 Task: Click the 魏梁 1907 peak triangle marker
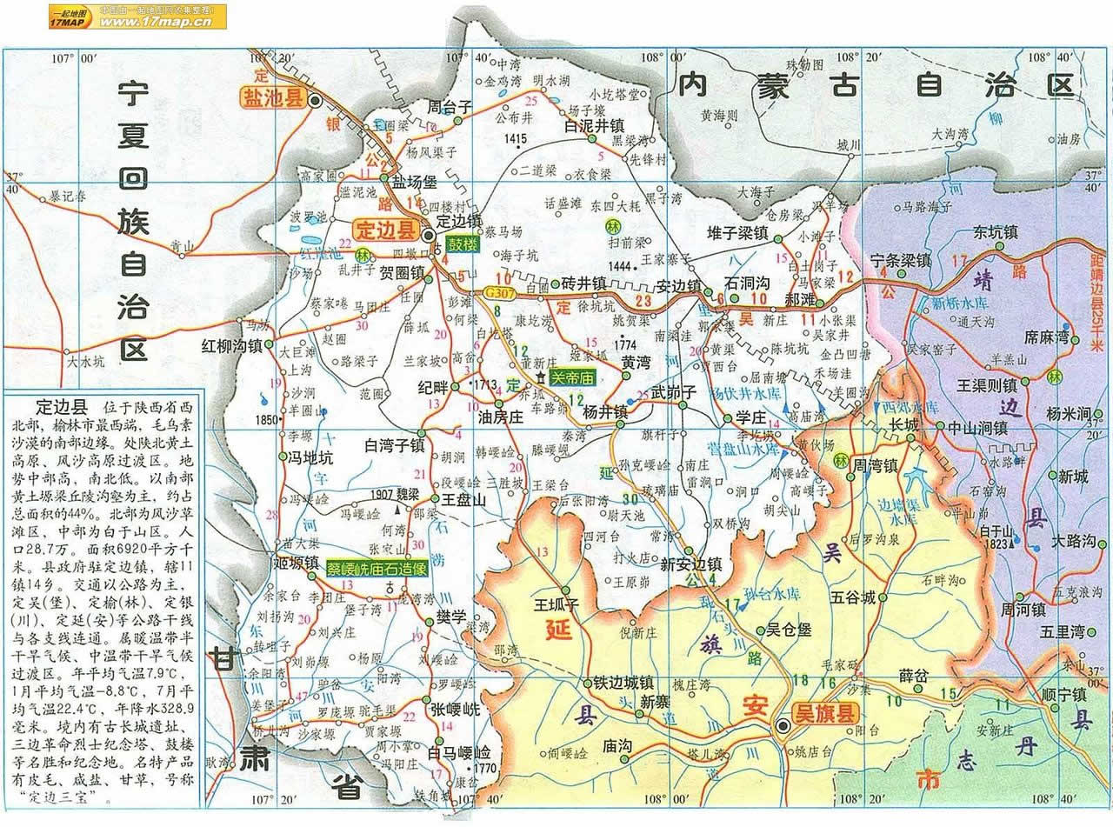click(x=397, y=508)
